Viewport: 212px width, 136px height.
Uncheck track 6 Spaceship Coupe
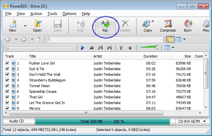[x=7, y=91]
